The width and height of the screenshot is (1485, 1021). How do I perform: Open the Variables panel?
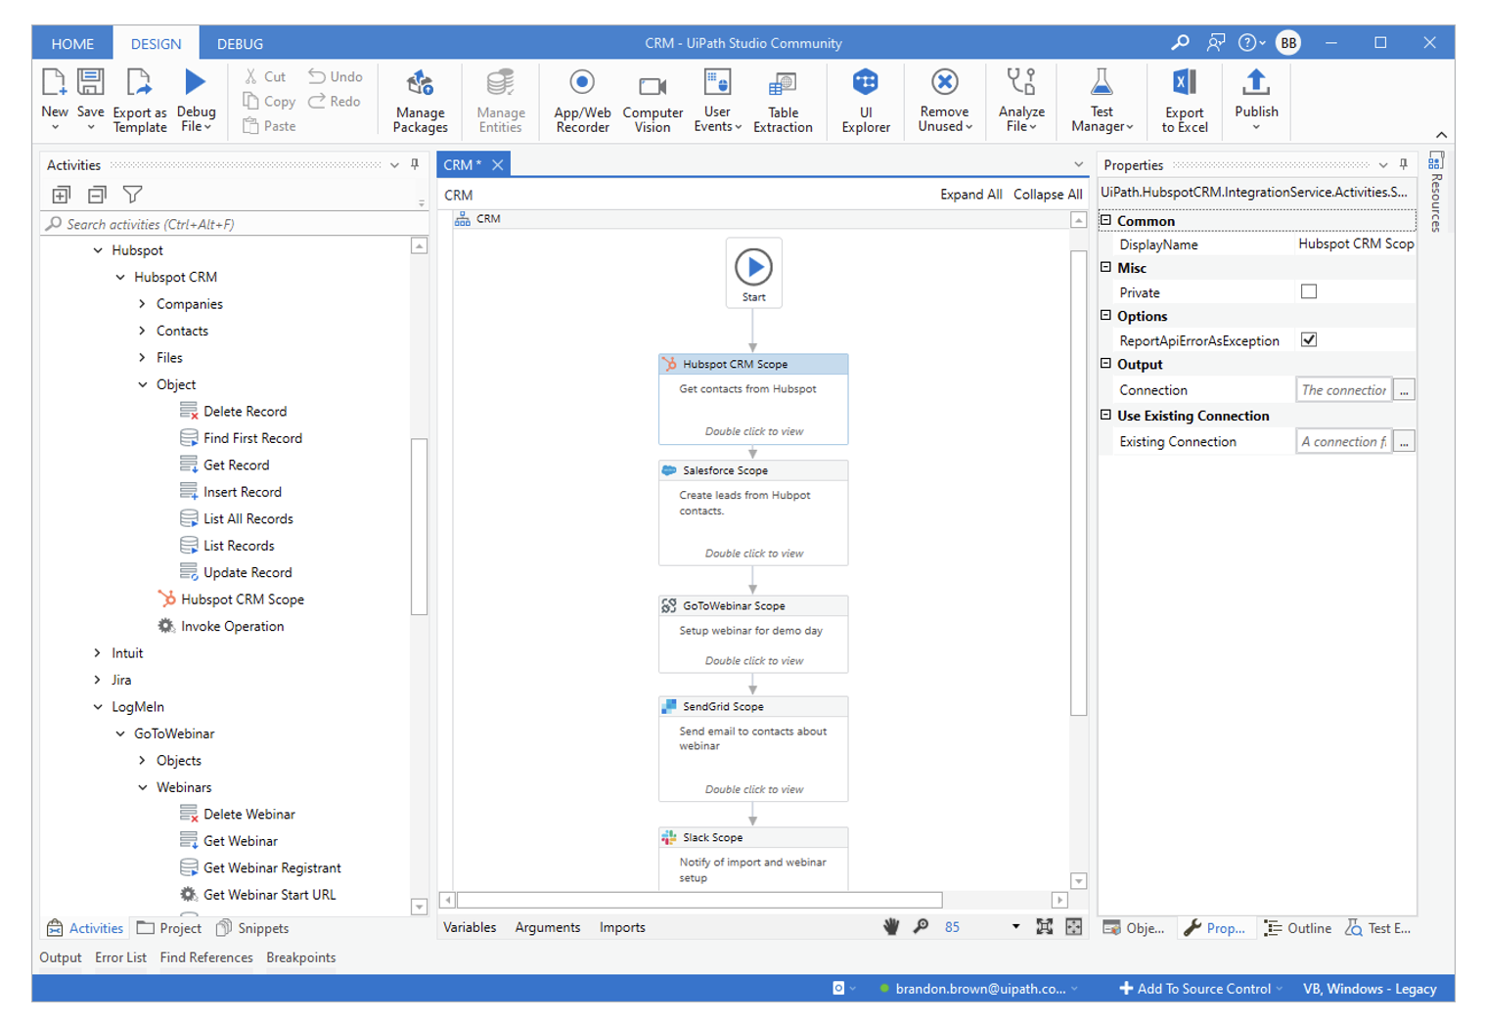[470, 927]
